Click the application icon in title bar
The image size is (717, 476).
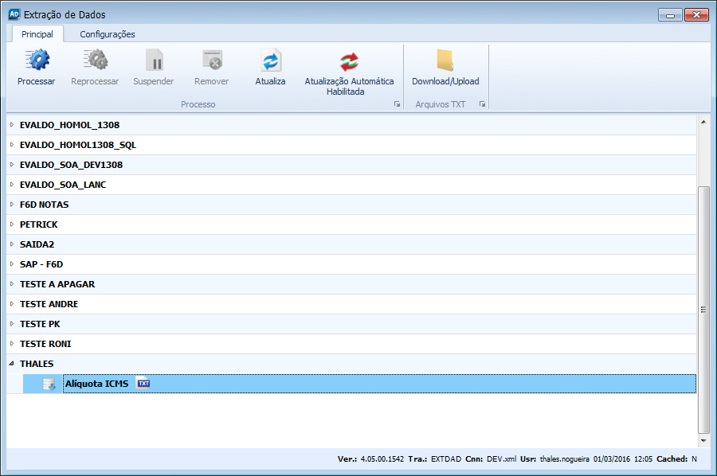click(14, 14)
